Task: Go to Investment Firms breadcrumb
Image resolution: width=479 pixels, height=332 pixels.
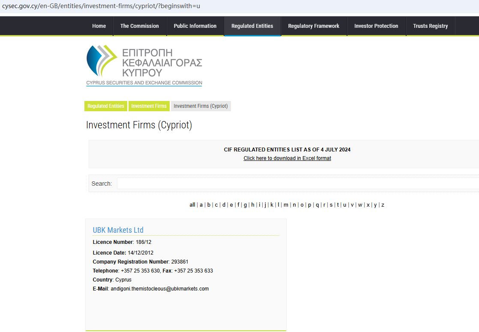Action: coord(149,106)
